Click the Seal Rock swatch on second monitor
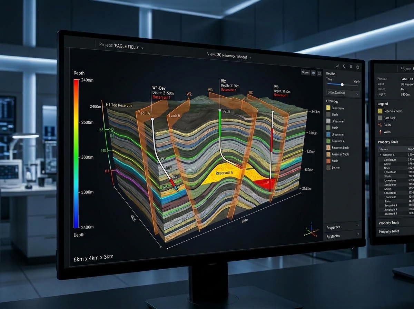 tap(381, 118)
